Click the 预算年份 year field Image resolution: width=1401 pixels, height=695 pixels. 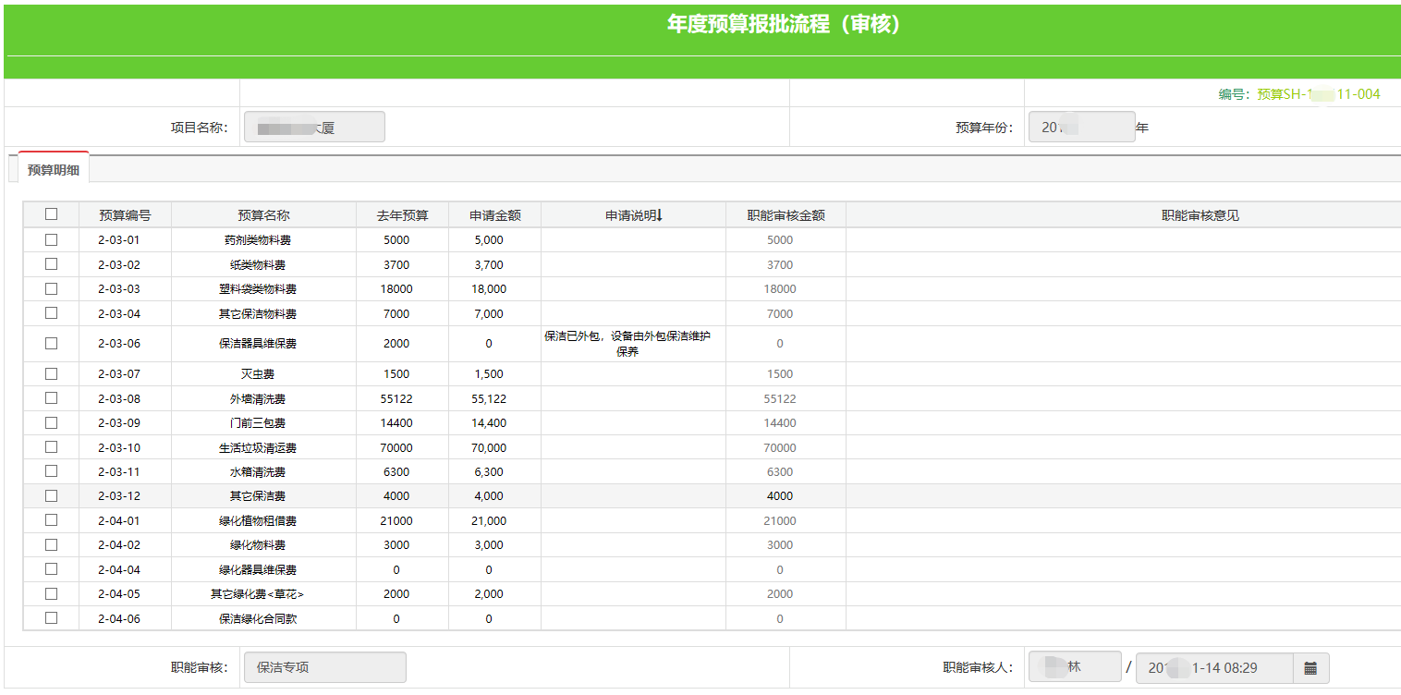1080,128
